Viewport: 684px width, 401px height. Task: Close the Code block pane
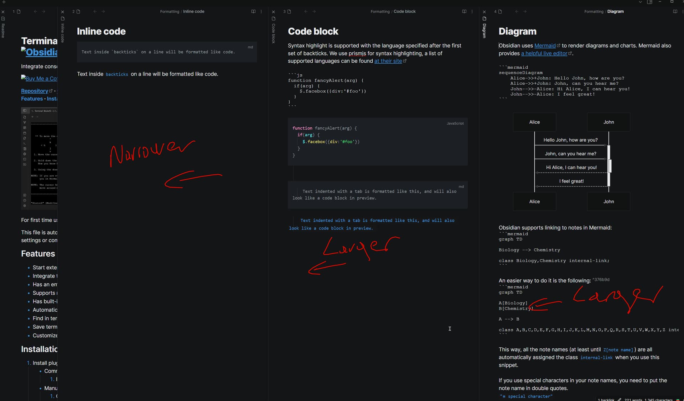(x=274, y=12)
